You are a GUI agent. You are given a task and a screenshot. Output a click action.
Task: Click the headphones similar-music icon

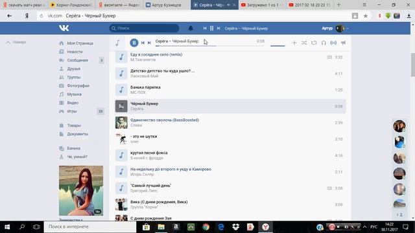click(324, 43)
